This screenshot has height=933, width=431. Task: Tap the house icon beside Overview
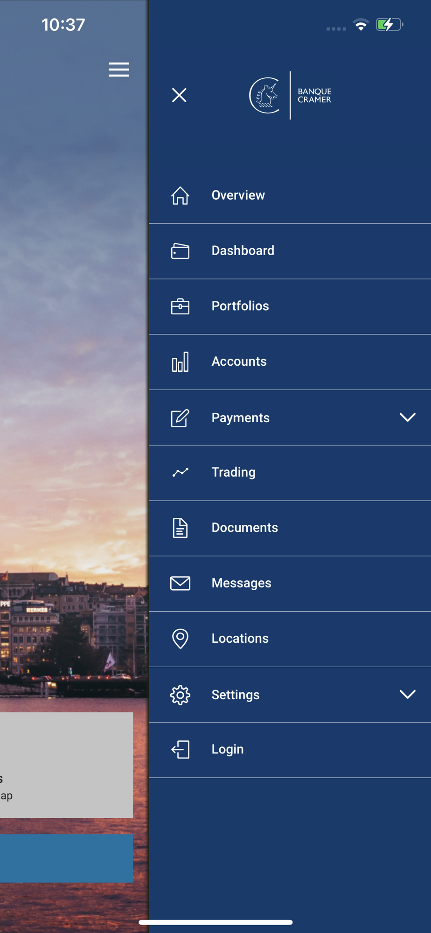coord(180,195)
